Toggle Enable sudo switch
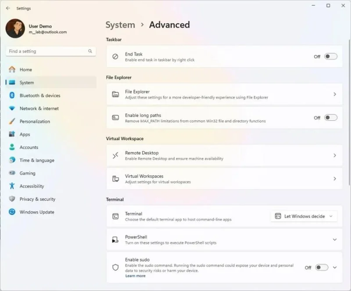The height and width of the screenshot is (291, 351). (322, 267)
